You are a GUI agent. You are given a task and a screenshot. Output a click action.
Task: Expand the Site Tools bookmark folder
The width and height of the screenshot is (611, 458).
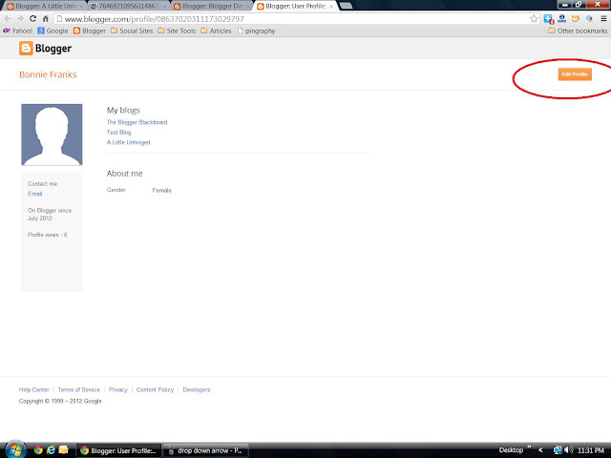pos(177,31)
